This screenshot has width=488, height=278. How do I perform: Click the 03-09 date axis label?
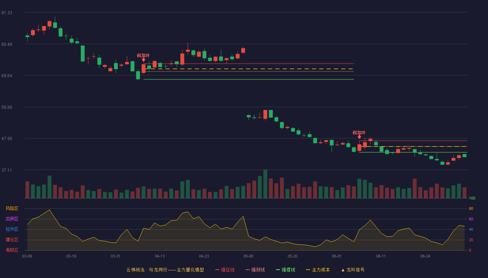coord(27,256)
